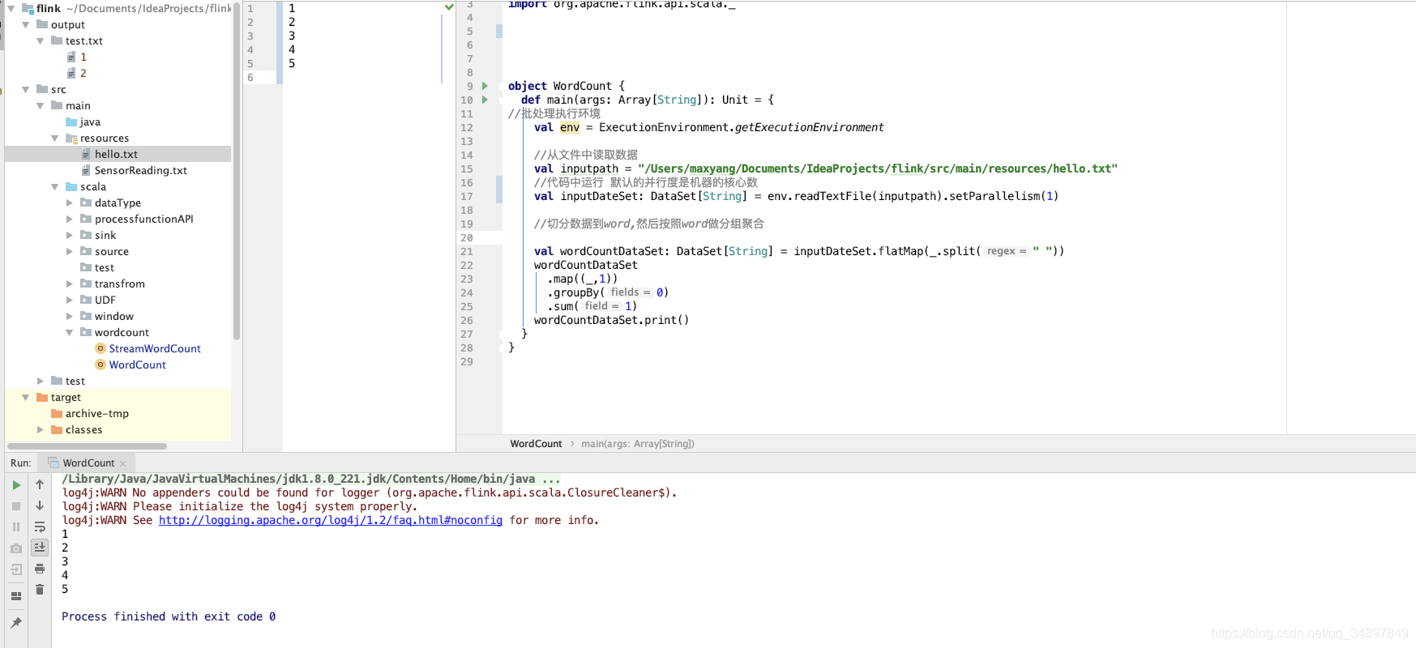
Task: Select hello.txt in project tree
Action: pos(118,154)
